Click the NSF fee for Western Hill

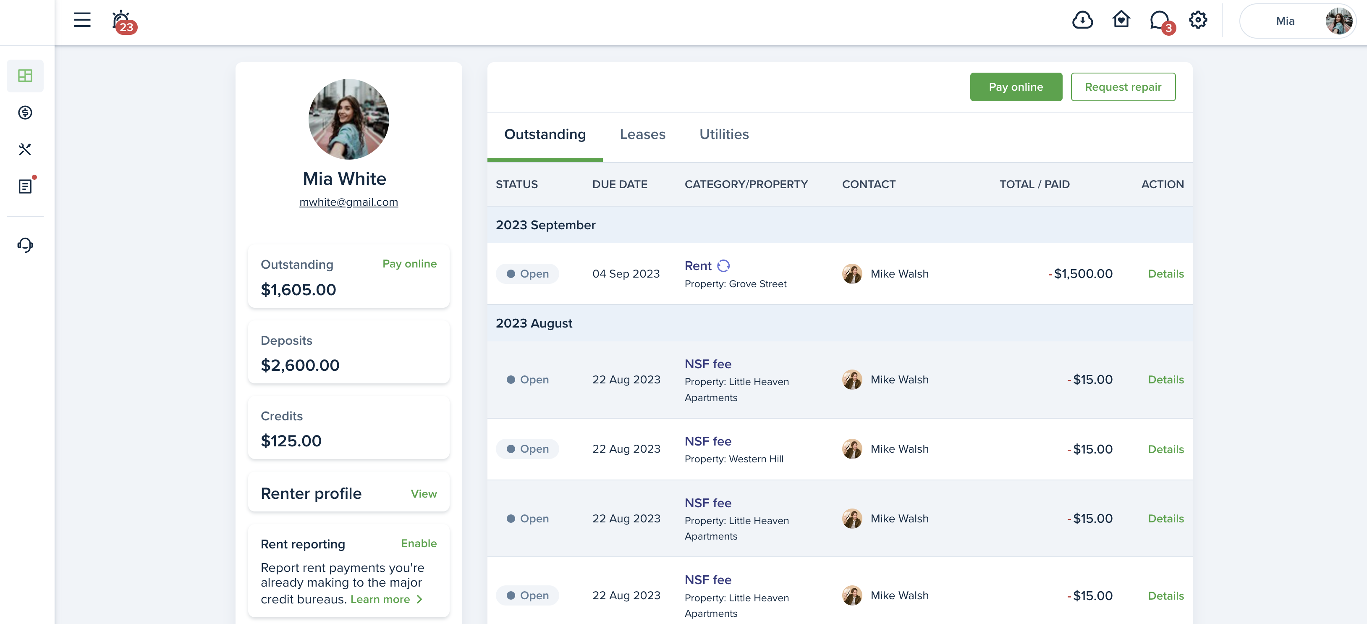[x=708, y=441]
